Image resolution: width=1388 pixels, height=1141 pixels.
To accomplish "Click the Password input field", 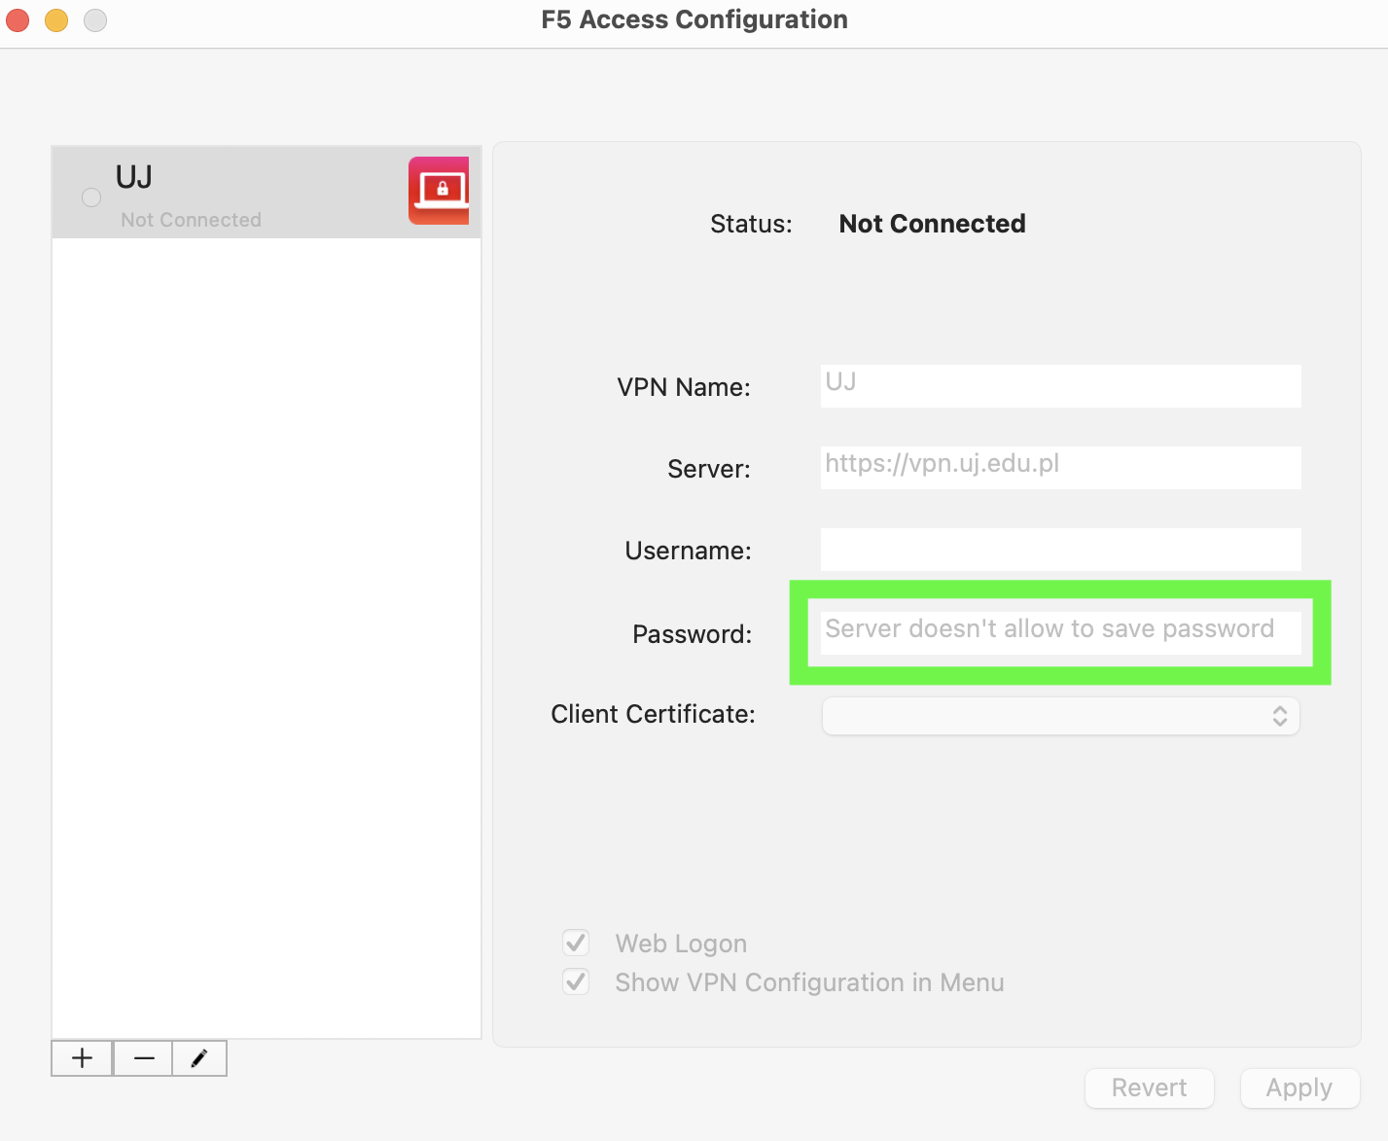I will pos(1061,632).
